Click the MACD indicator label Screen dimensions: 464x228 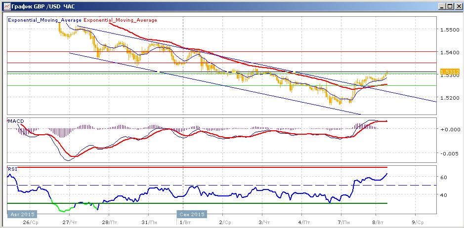[x=16, y=121]
